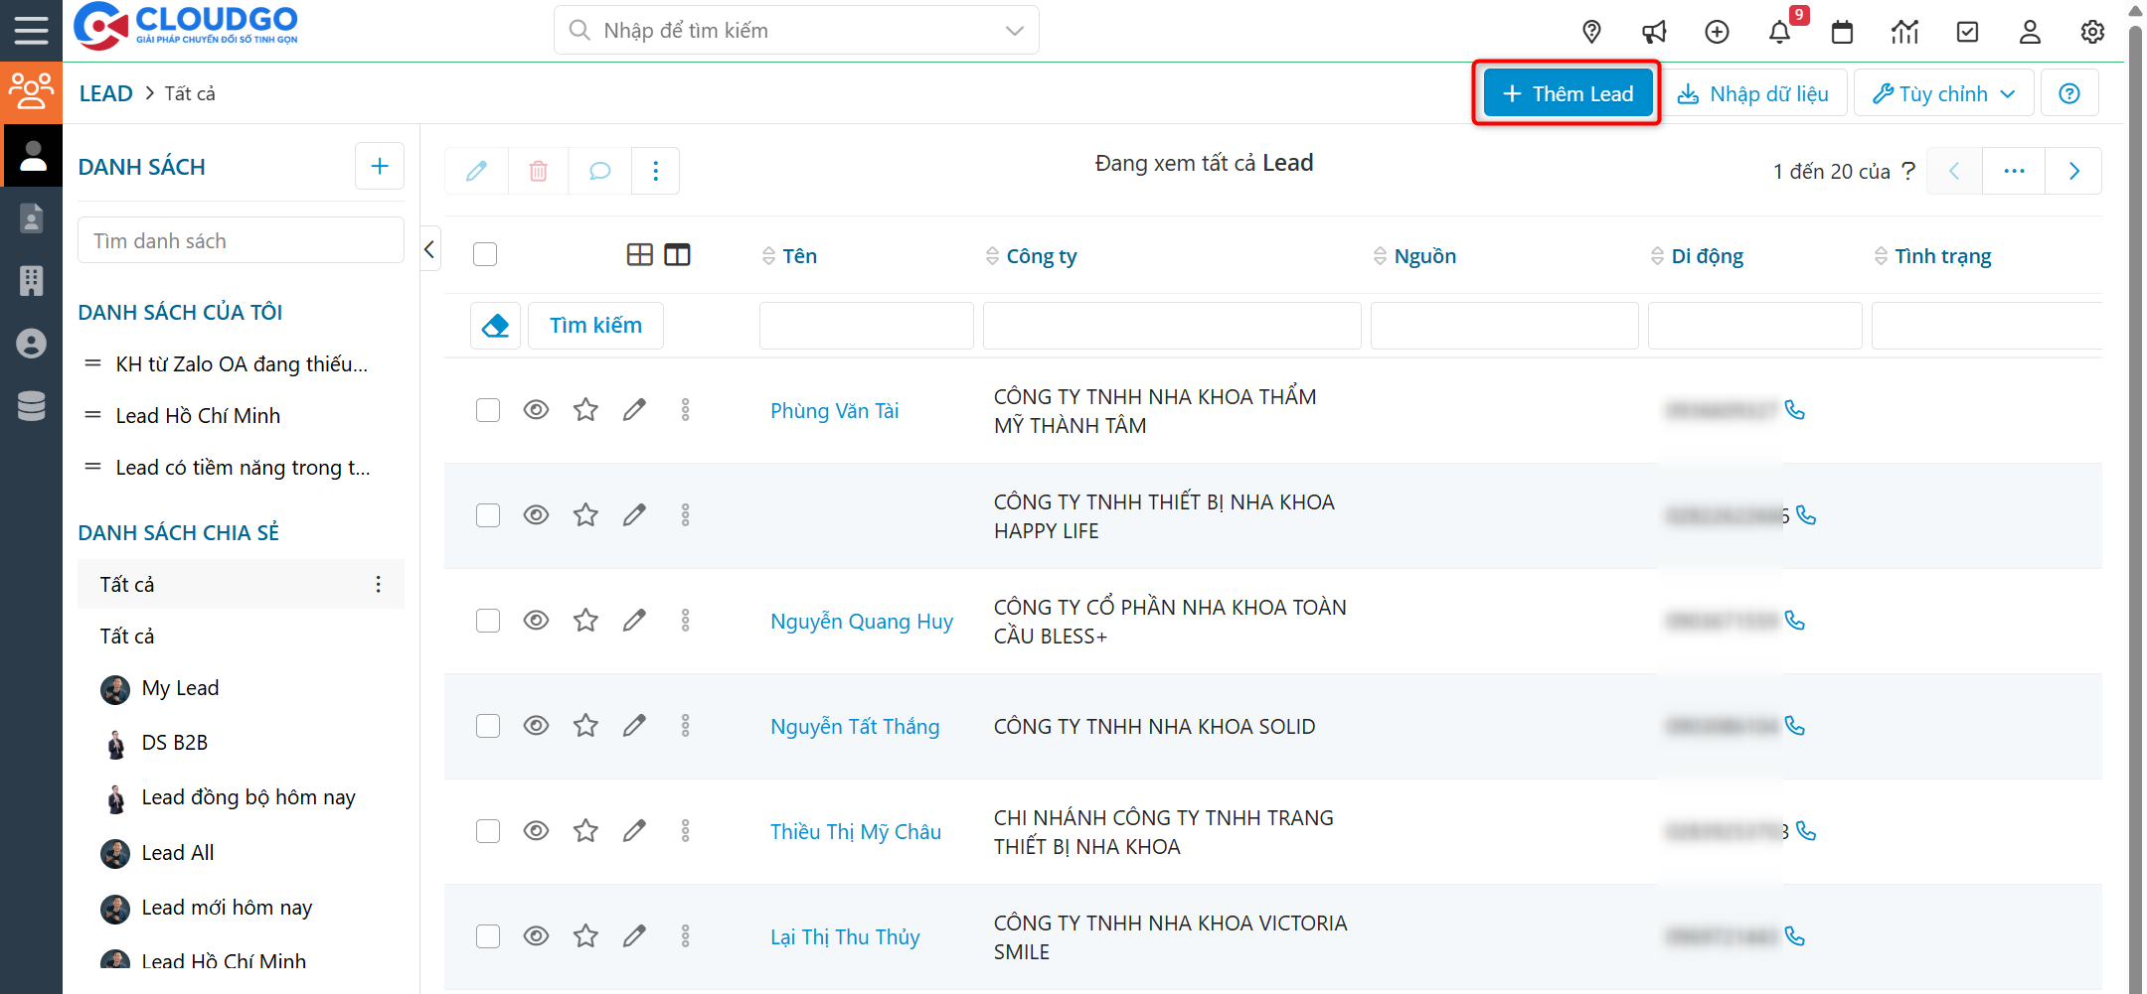The width and height of the screenshot is (2147, 994).
Task: Click the red trash delete icon
Action: [538, 171]
